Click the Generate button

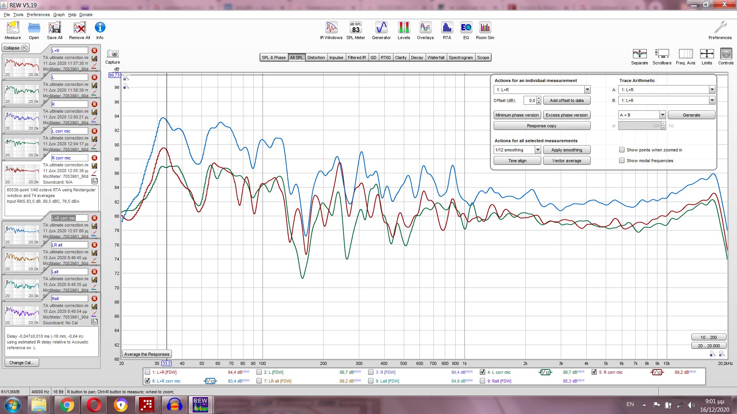click(691, 115)
